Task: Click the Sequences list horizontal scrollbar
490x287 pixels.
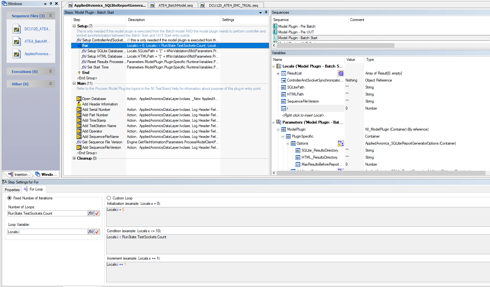Action: point(335,46)
